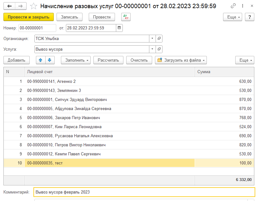The width and height of the screenshot is (259, 201).
Task: Click amount 690,00 for Русакова
Action: [245, 136]
